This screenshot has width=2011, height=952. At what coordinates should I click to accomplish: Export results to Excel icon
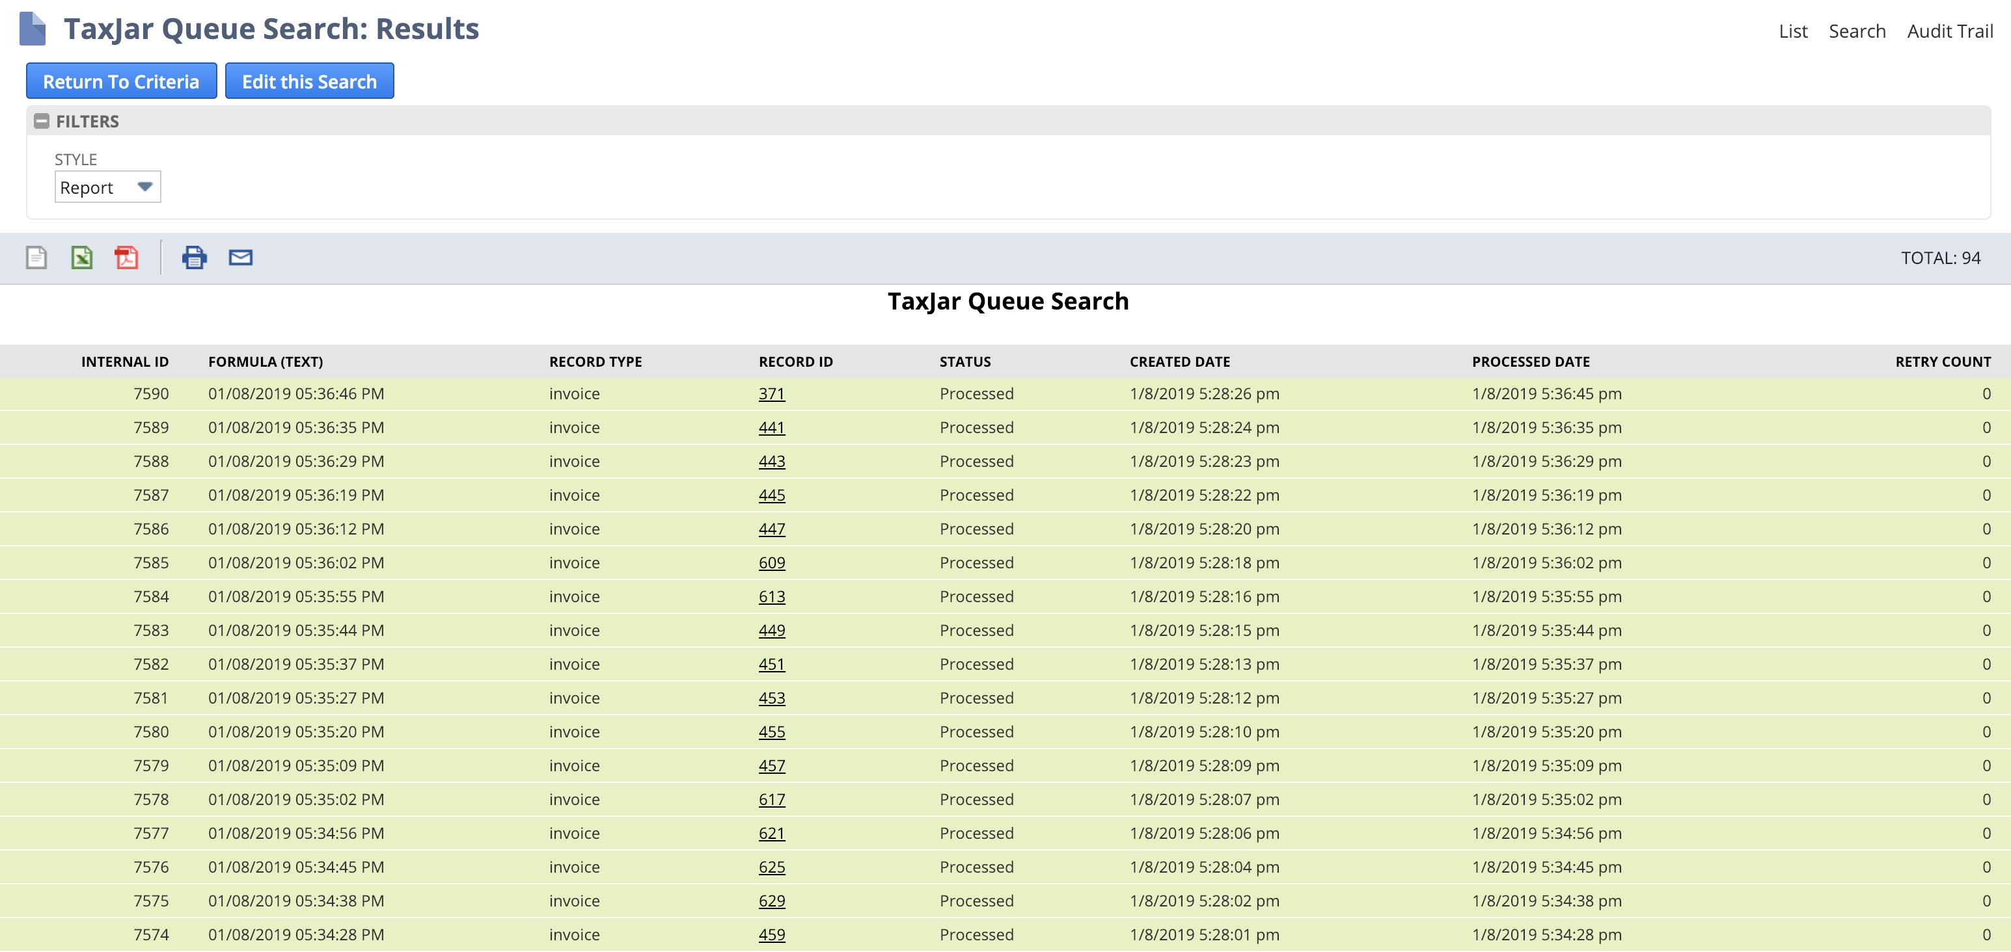click(x=82, y=258)
